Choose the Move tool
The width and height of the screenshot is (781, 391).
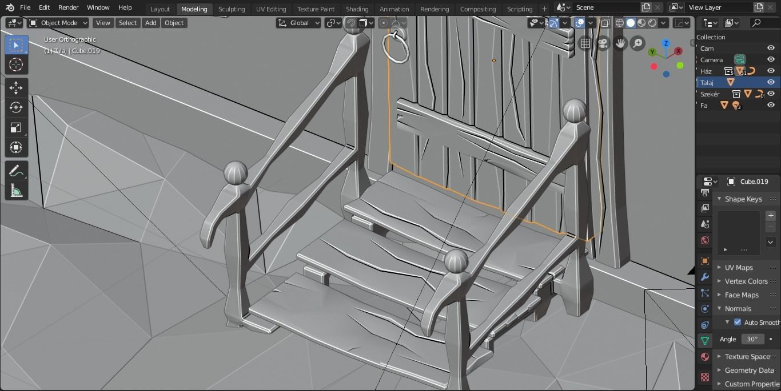[x=16, y=87]
